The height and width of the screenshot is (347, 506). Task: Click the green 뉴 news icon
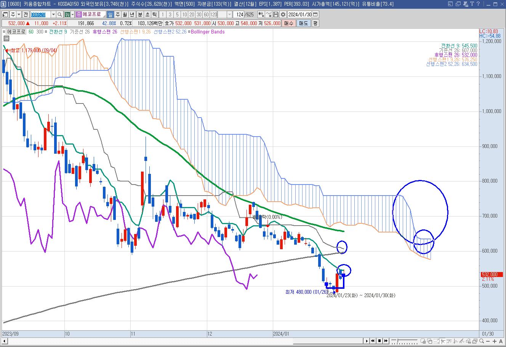pyautogui.click(x=67, y=14)
